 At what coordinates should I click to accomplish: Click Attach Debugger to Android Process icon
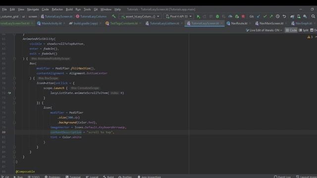[x=237, y=16]
